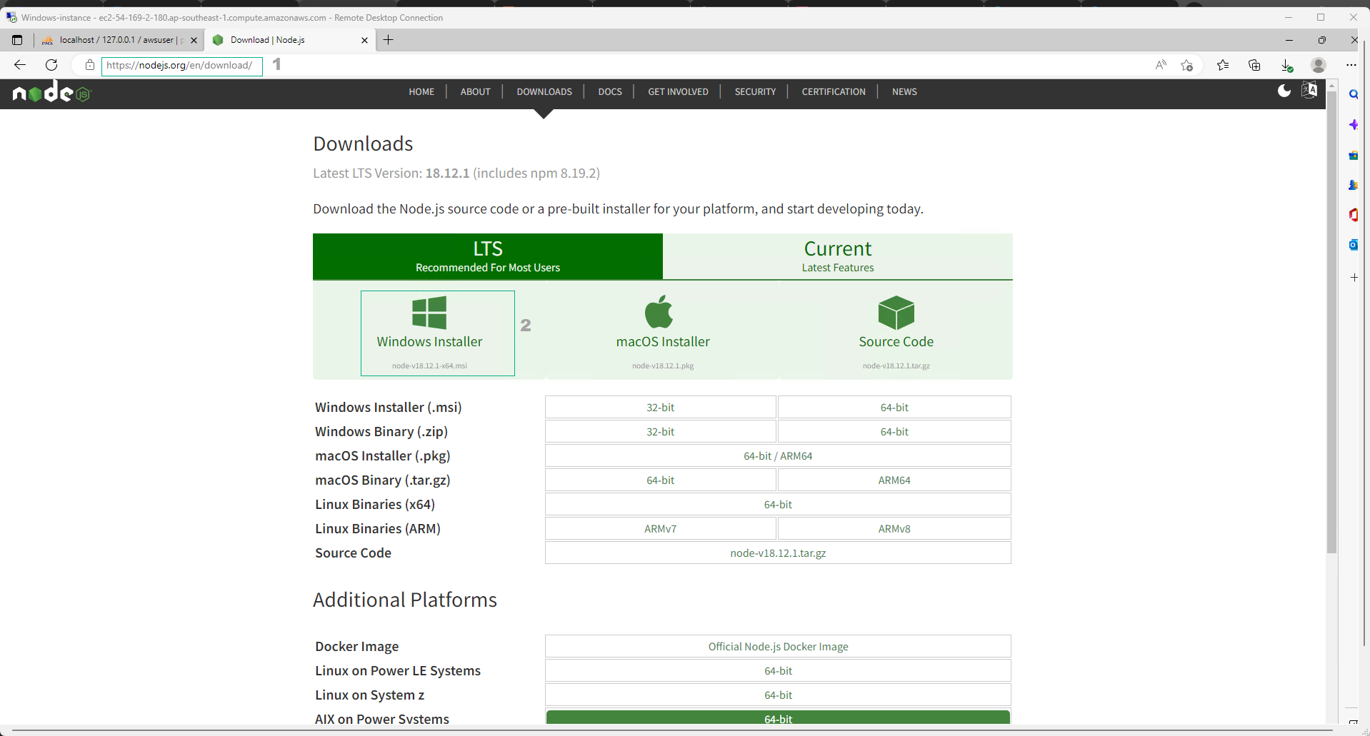Download Windows Installer (.msi) 64-bit
Image resolution: width=1370 pixels, height=736 pixels.
click(894, 408)
